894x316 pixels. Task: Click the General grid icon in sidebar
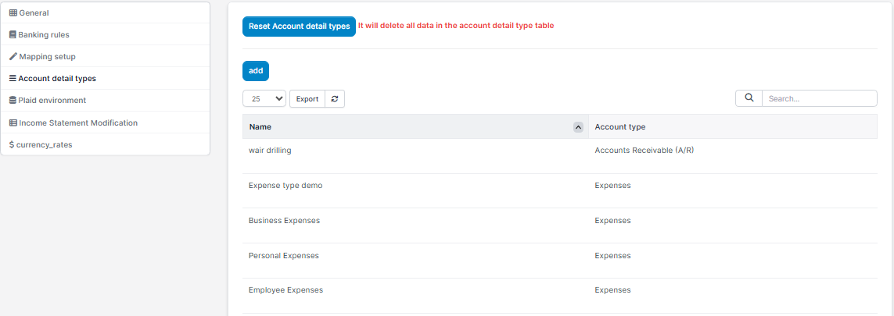(13, 13)
